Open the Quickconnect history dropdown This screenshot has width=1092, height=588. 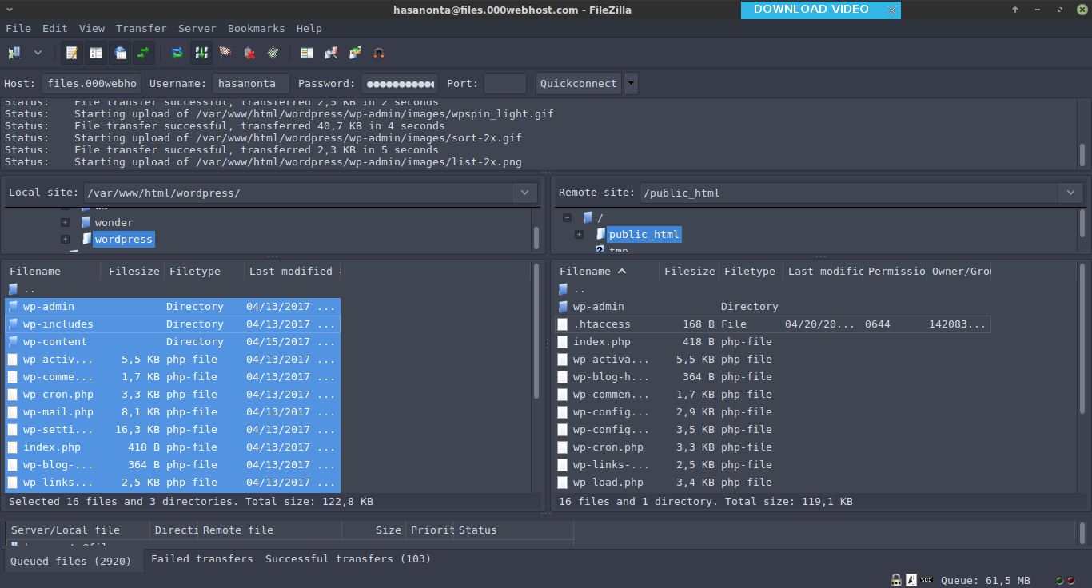click(x=631, y=83)
